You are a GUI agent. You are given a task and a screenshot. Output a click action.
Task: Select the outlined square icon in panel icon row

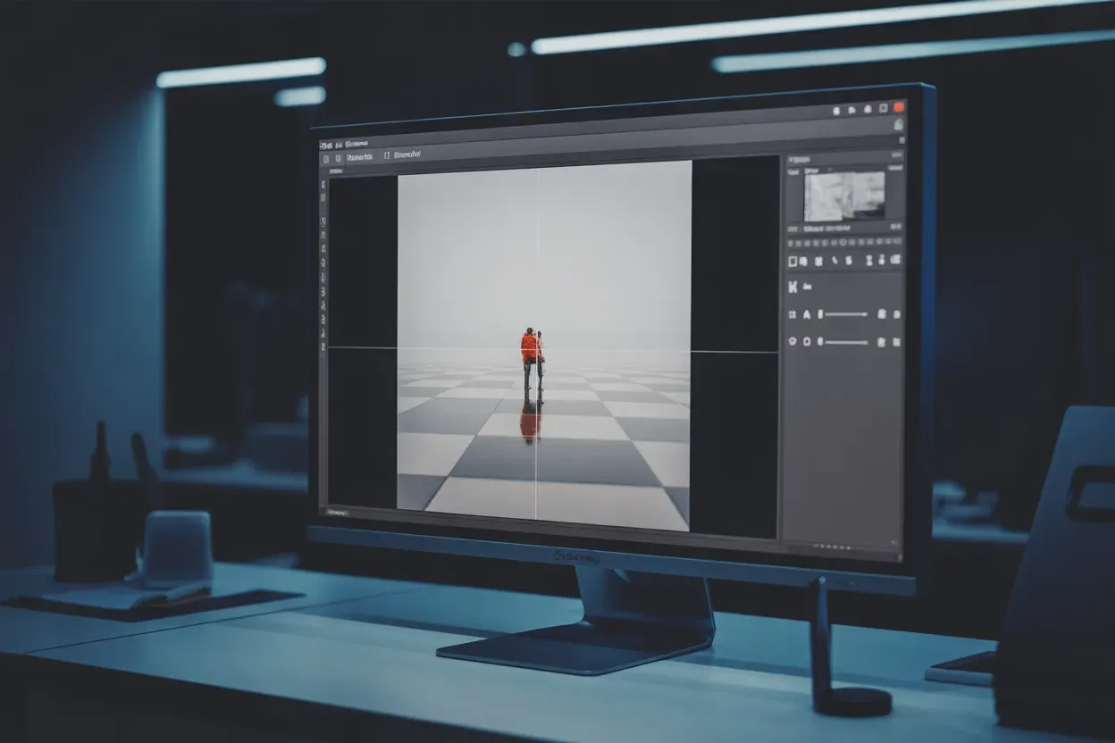point(792,261)
